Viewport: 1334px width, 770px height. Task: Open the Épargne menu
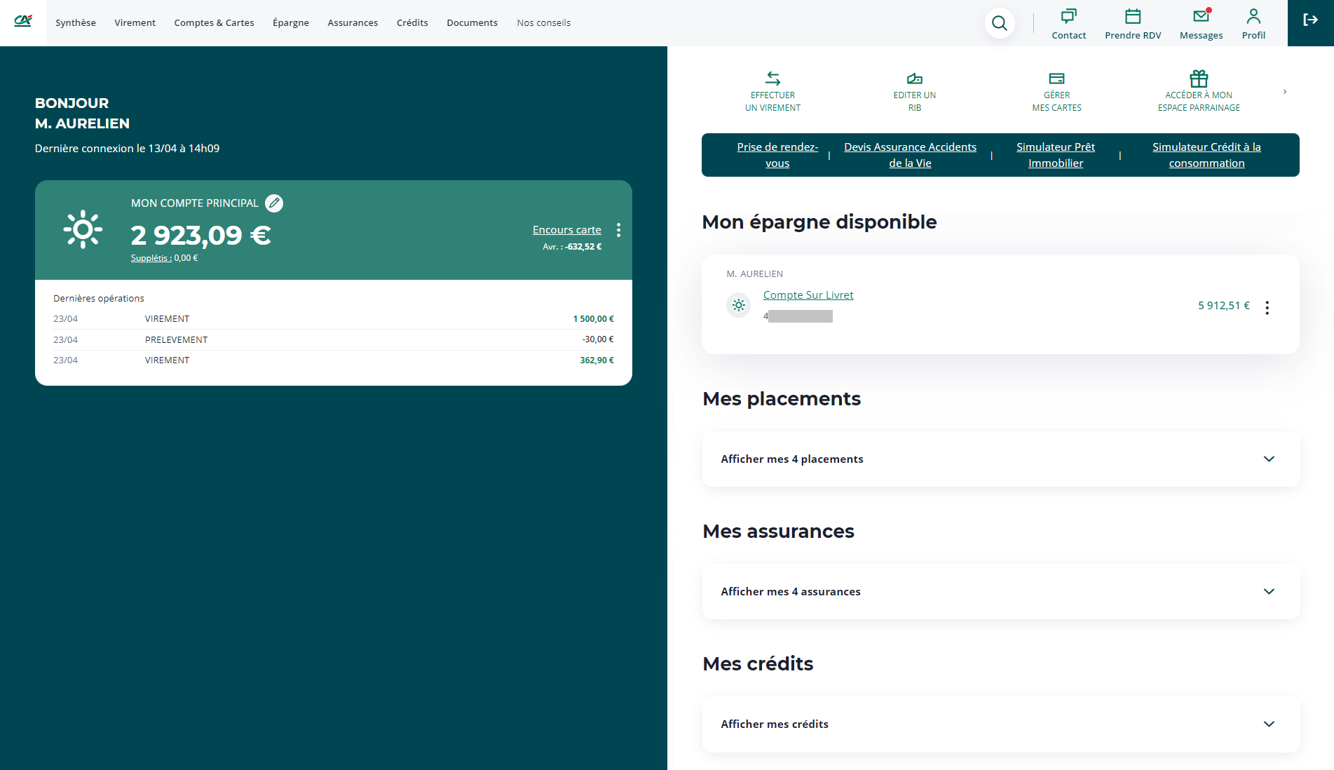point(290,23)
